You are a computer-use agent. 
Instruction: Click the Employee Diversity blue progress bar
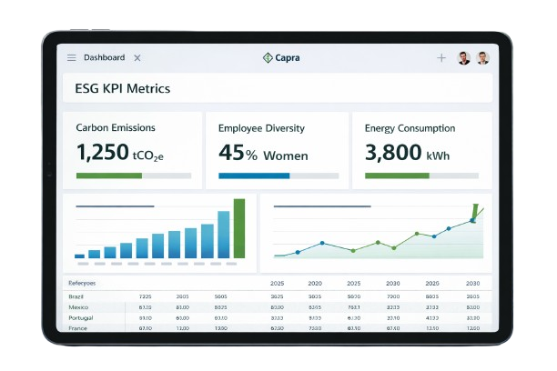tap(254, 175)
